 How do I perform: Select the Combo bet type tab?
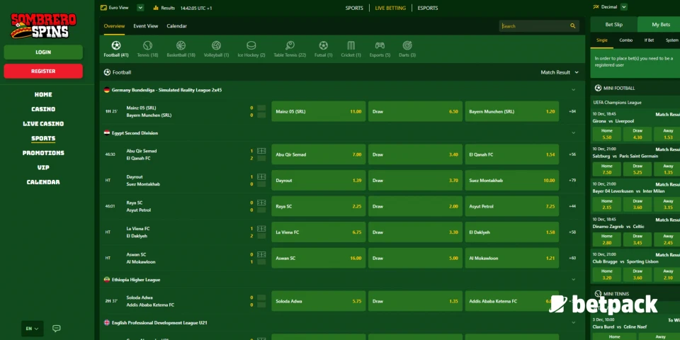click(x=625, y=40)
